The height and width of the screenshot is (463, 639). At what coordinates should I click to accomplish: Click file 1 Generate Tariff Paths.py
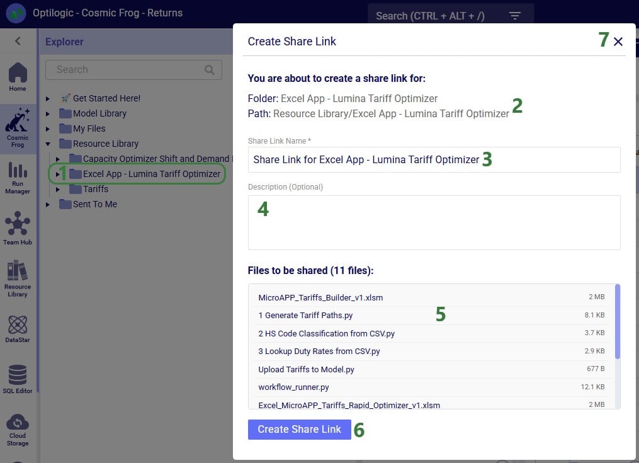(x=305, y=316)
